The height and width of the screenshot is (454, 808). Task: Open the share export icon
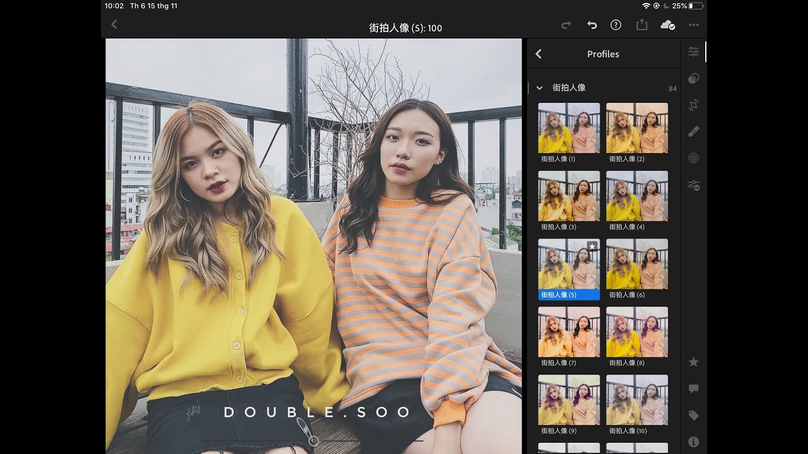point(642,25)
